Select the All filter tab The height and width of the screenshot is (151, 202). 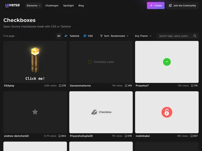point(59,36)
